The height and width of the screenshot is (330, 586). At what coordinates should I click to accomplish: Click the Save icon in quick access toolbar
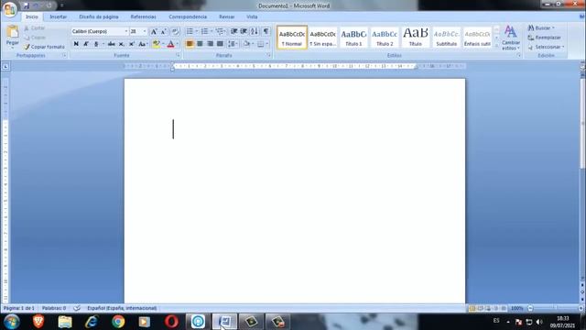tap(26, 5)
